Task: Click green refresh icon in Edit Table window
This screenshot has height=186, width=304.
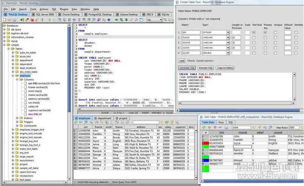Action: tap(204, 127)
